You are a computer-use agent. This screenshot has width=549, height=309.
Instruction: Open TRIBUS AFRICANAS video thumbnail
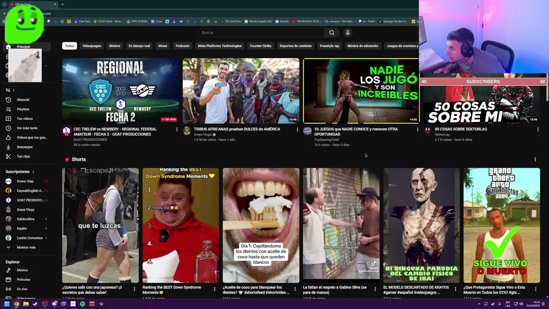(241, 91)
